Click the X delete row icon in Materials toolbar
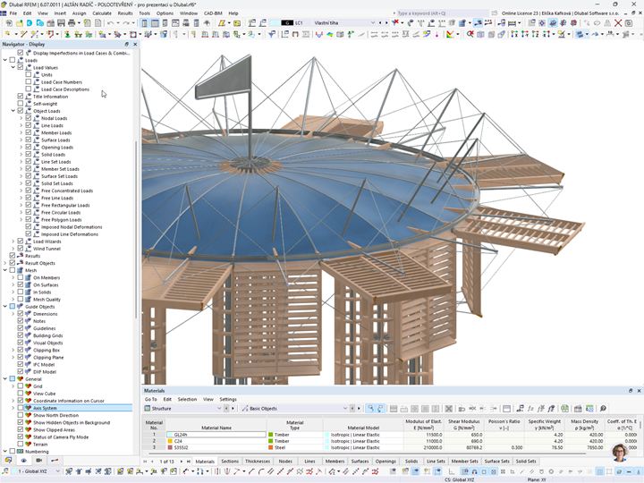Image resolution: width=644 pixels, height=483 pixels. point(449,409)
